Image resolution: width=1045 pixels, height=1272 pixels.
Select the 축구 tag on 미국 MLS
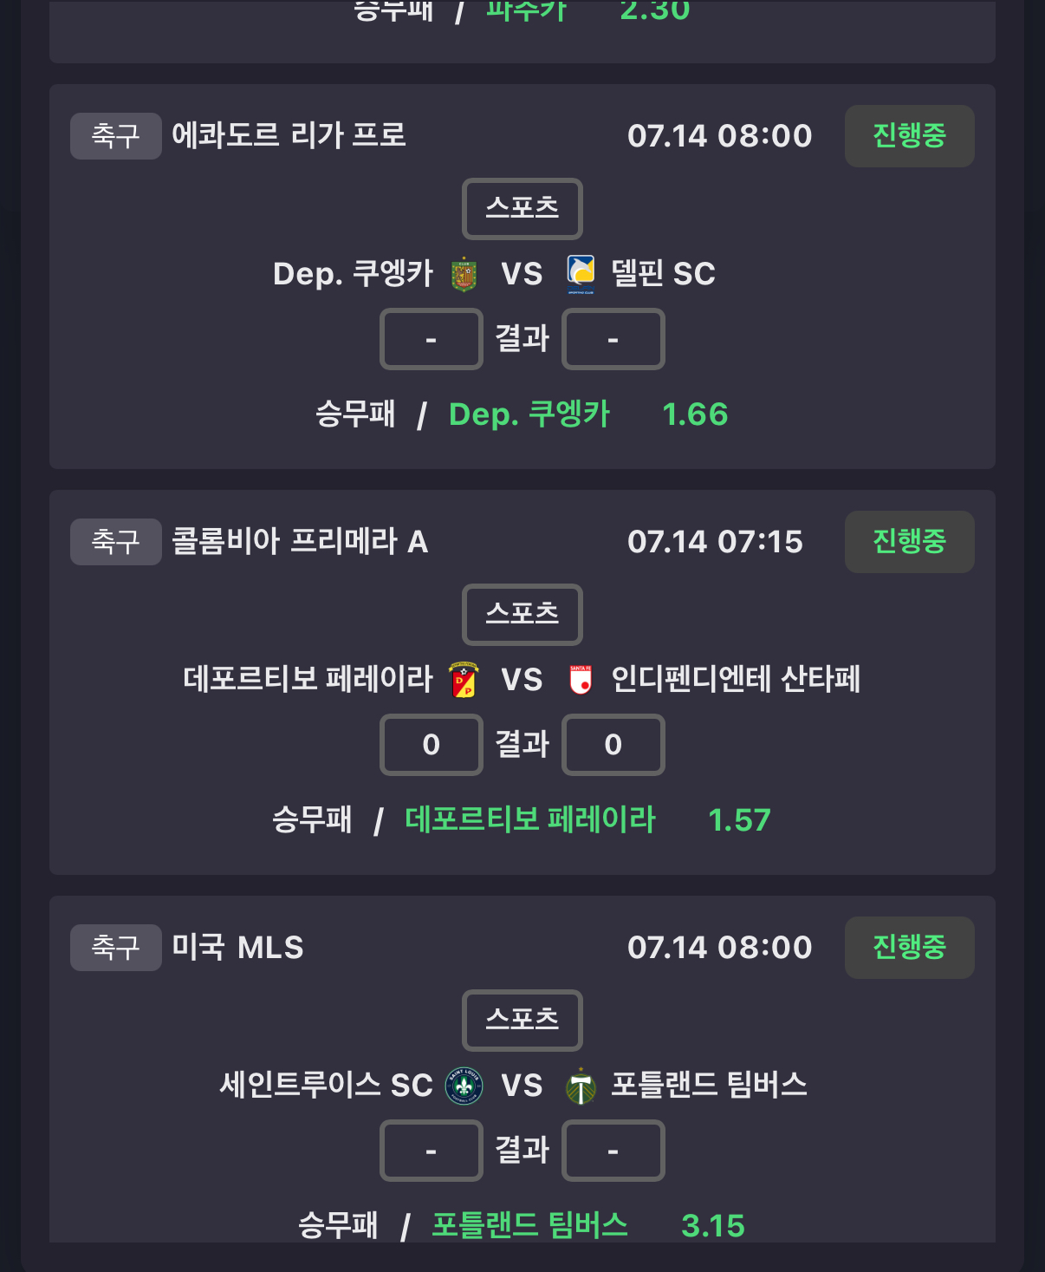(116, 948)
